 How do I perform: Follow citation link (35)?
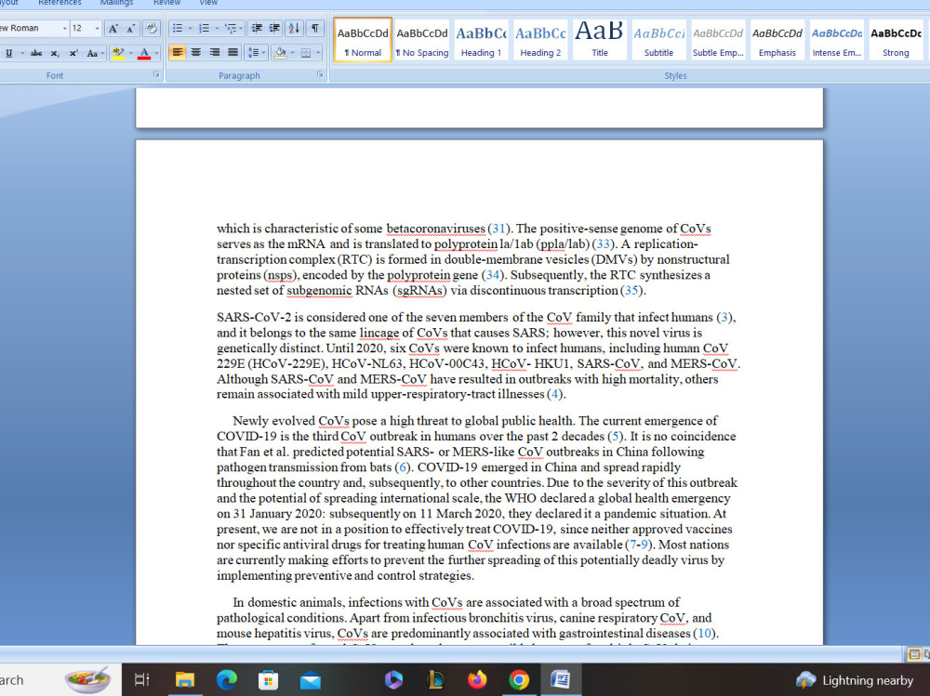pos(631,291)
